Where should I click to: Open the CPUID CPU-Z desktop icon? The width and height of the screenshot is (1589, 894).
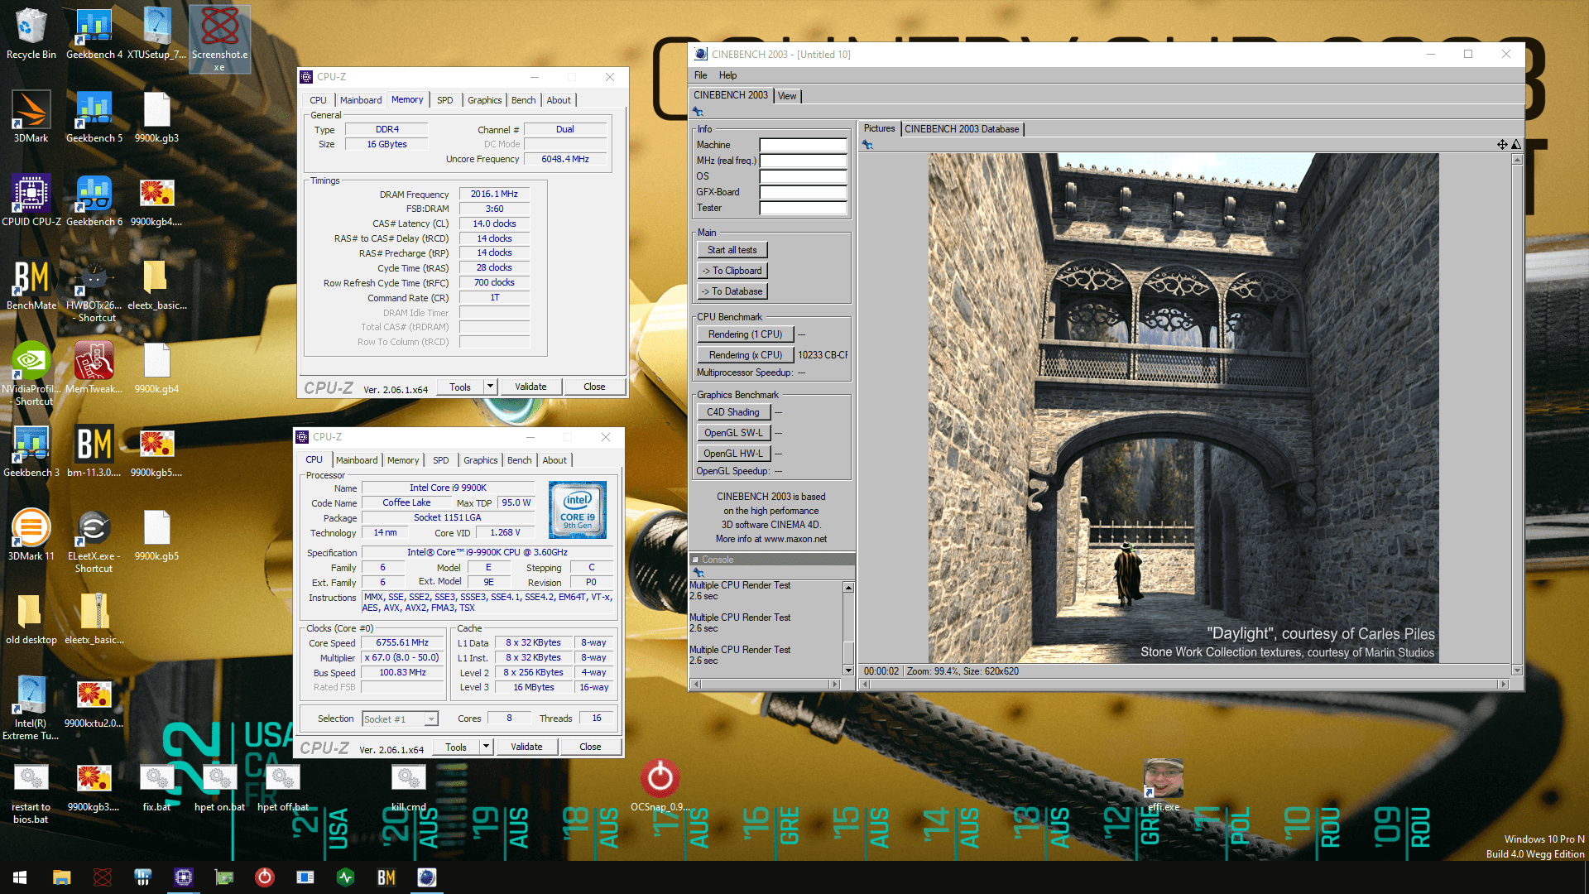31,201
